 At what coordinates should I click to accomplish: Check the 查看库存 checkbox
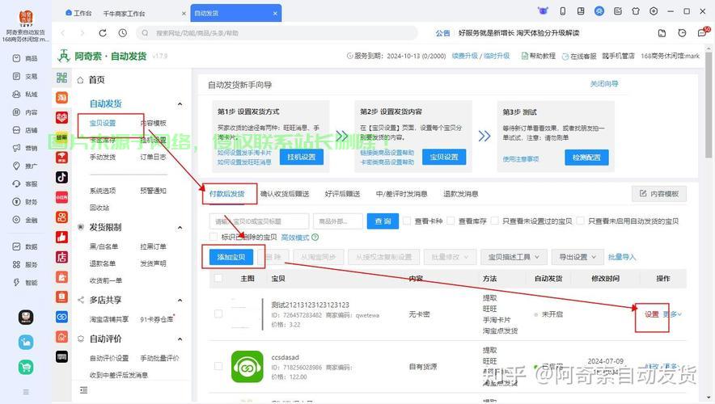(x=451, y=221)
